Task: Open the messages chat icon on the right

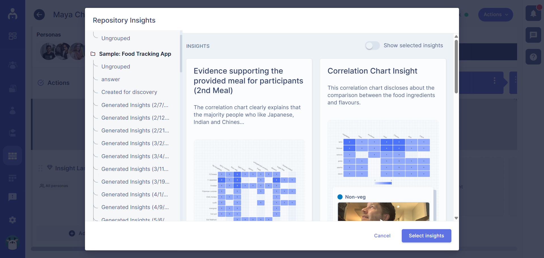Action: point(533,35)
